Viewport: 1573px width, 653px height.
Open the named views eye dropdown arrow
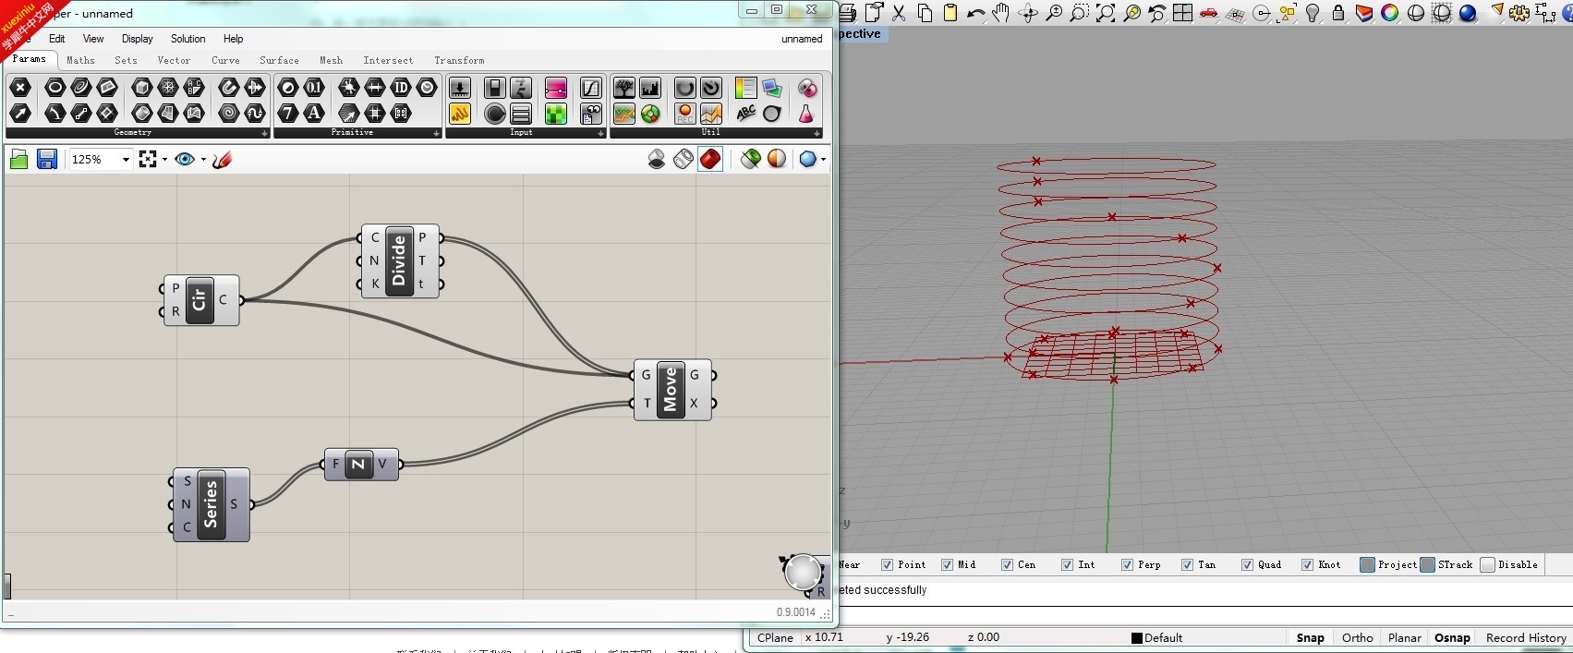tap(202, 160)
